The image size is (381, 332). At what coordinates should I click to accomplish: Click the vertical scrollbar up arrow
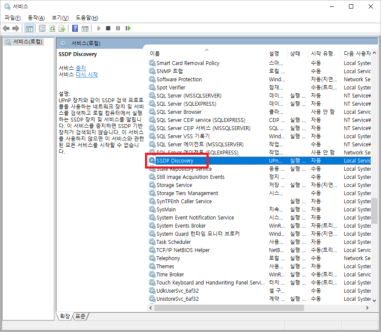(x=375, y=53)
